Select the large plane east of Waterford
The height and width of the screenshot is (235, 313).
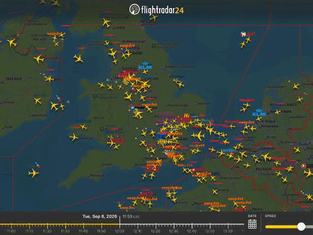pos(54,107)
